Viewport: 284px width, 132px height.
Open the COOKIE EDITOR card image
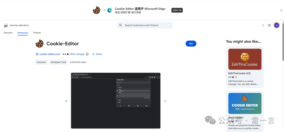pyautogui.click(x=245, y=103)
